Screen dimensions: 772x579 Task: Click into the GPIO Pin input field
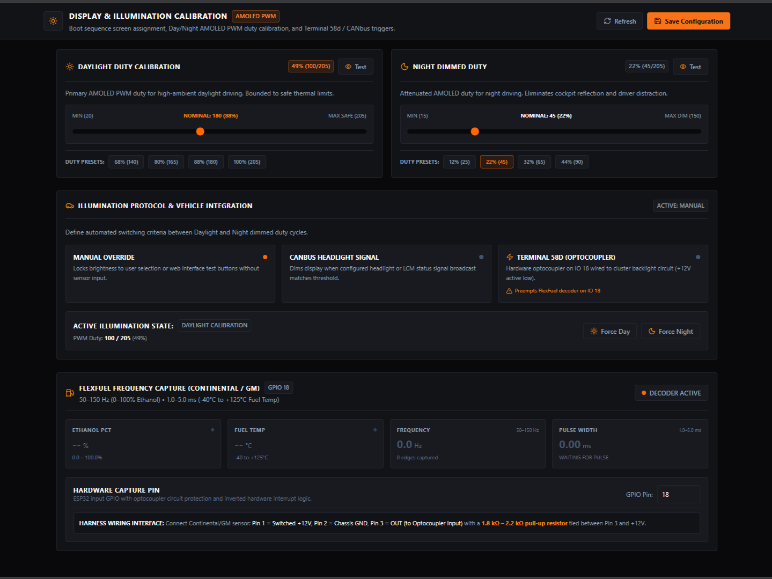(679, 494)
